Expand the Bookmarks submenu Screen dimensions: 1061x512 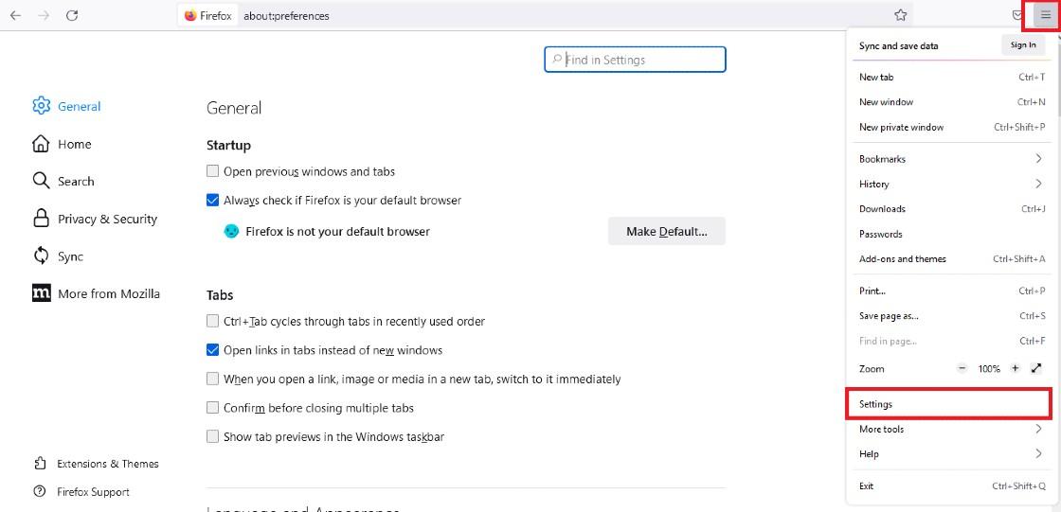click(951, 159)
